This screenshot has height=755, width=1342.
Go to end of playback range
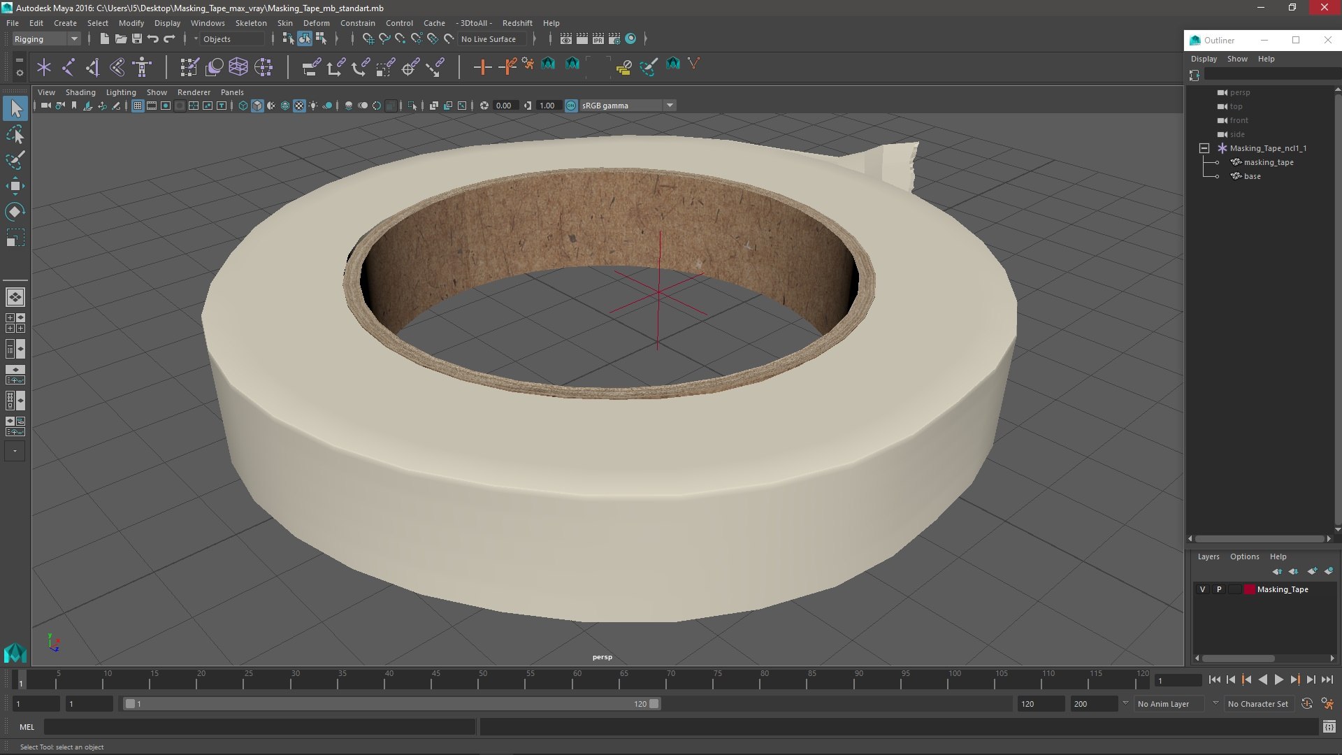(x=1327, y=679)
